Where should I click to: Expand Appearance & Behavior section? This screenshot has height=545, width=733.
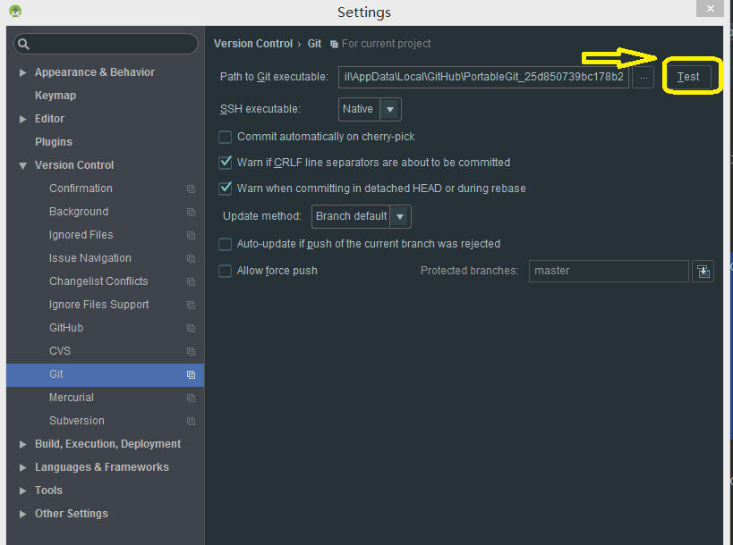22,72
